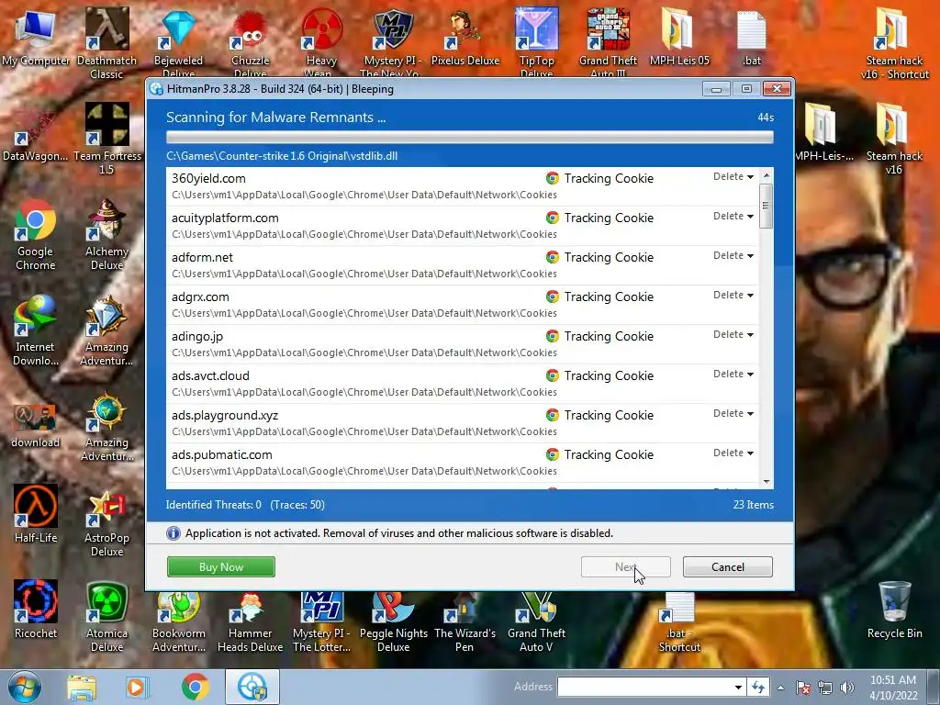Select the Internet Download Manager desktop icon

pos(36,330)
